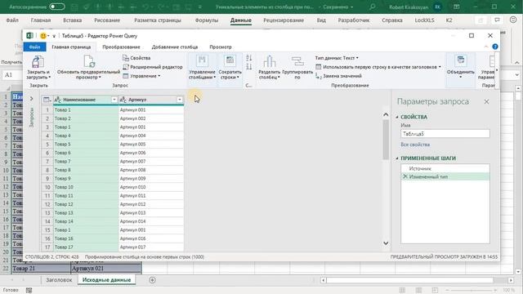Click the search icon in Excel title bar
The height and width of the screenshot is (294, 523).
(x=373, y=7)
